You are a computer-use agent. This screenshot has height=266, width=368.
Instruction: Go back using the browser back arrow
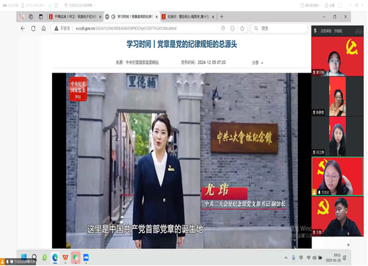point(23,29)
